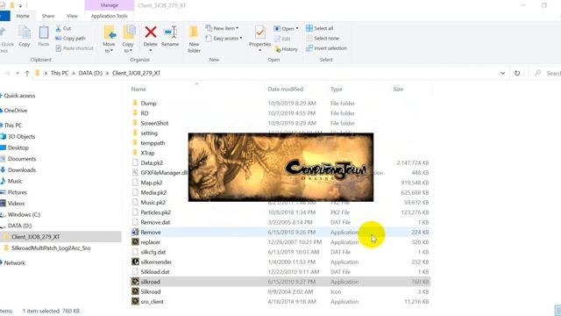The image size is (561, 316).
Task: Create a New folder from the ribbon
Action: tap(194, 39)
